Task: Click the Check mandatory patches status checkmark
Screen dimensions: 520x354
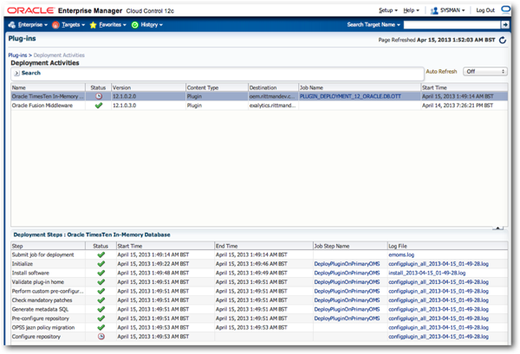Action: [x=101, y=300]
